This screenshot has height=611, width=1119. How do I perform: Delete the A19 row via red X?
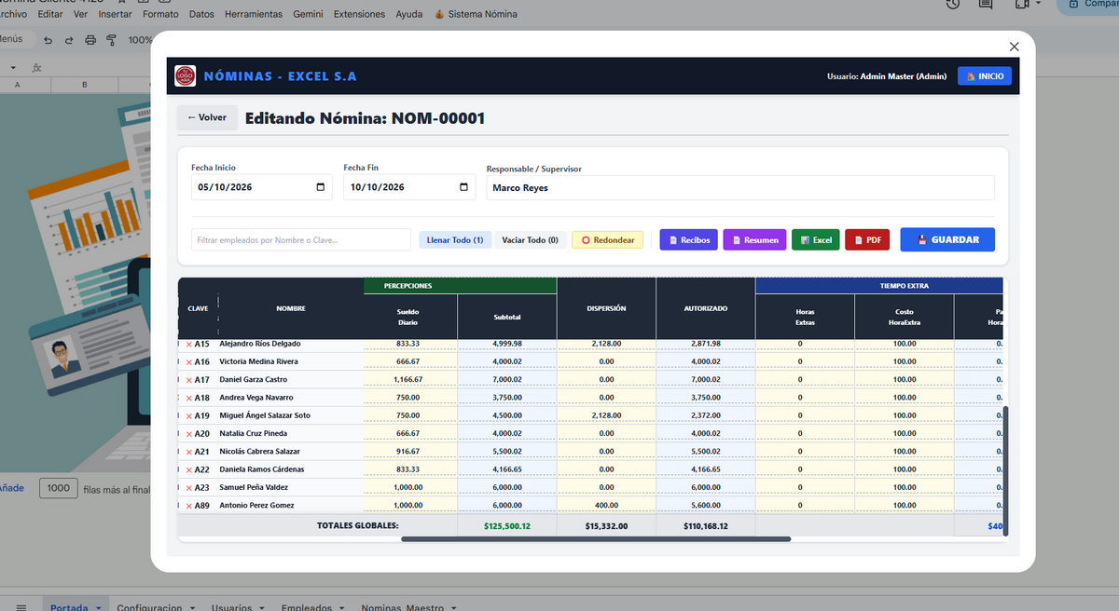tap(188, 415)
